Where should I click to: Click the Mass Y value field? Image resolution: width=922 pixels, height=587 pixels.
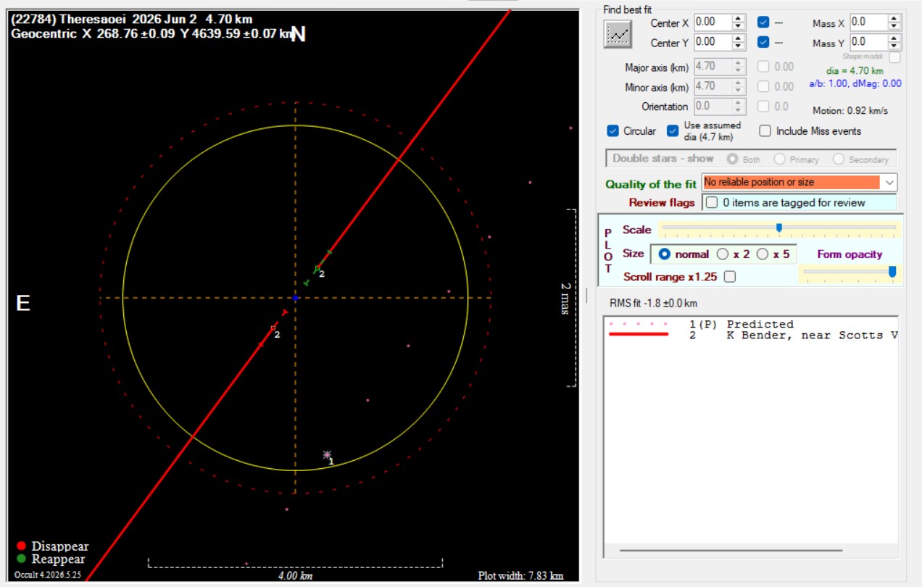[x=868, y=42]
